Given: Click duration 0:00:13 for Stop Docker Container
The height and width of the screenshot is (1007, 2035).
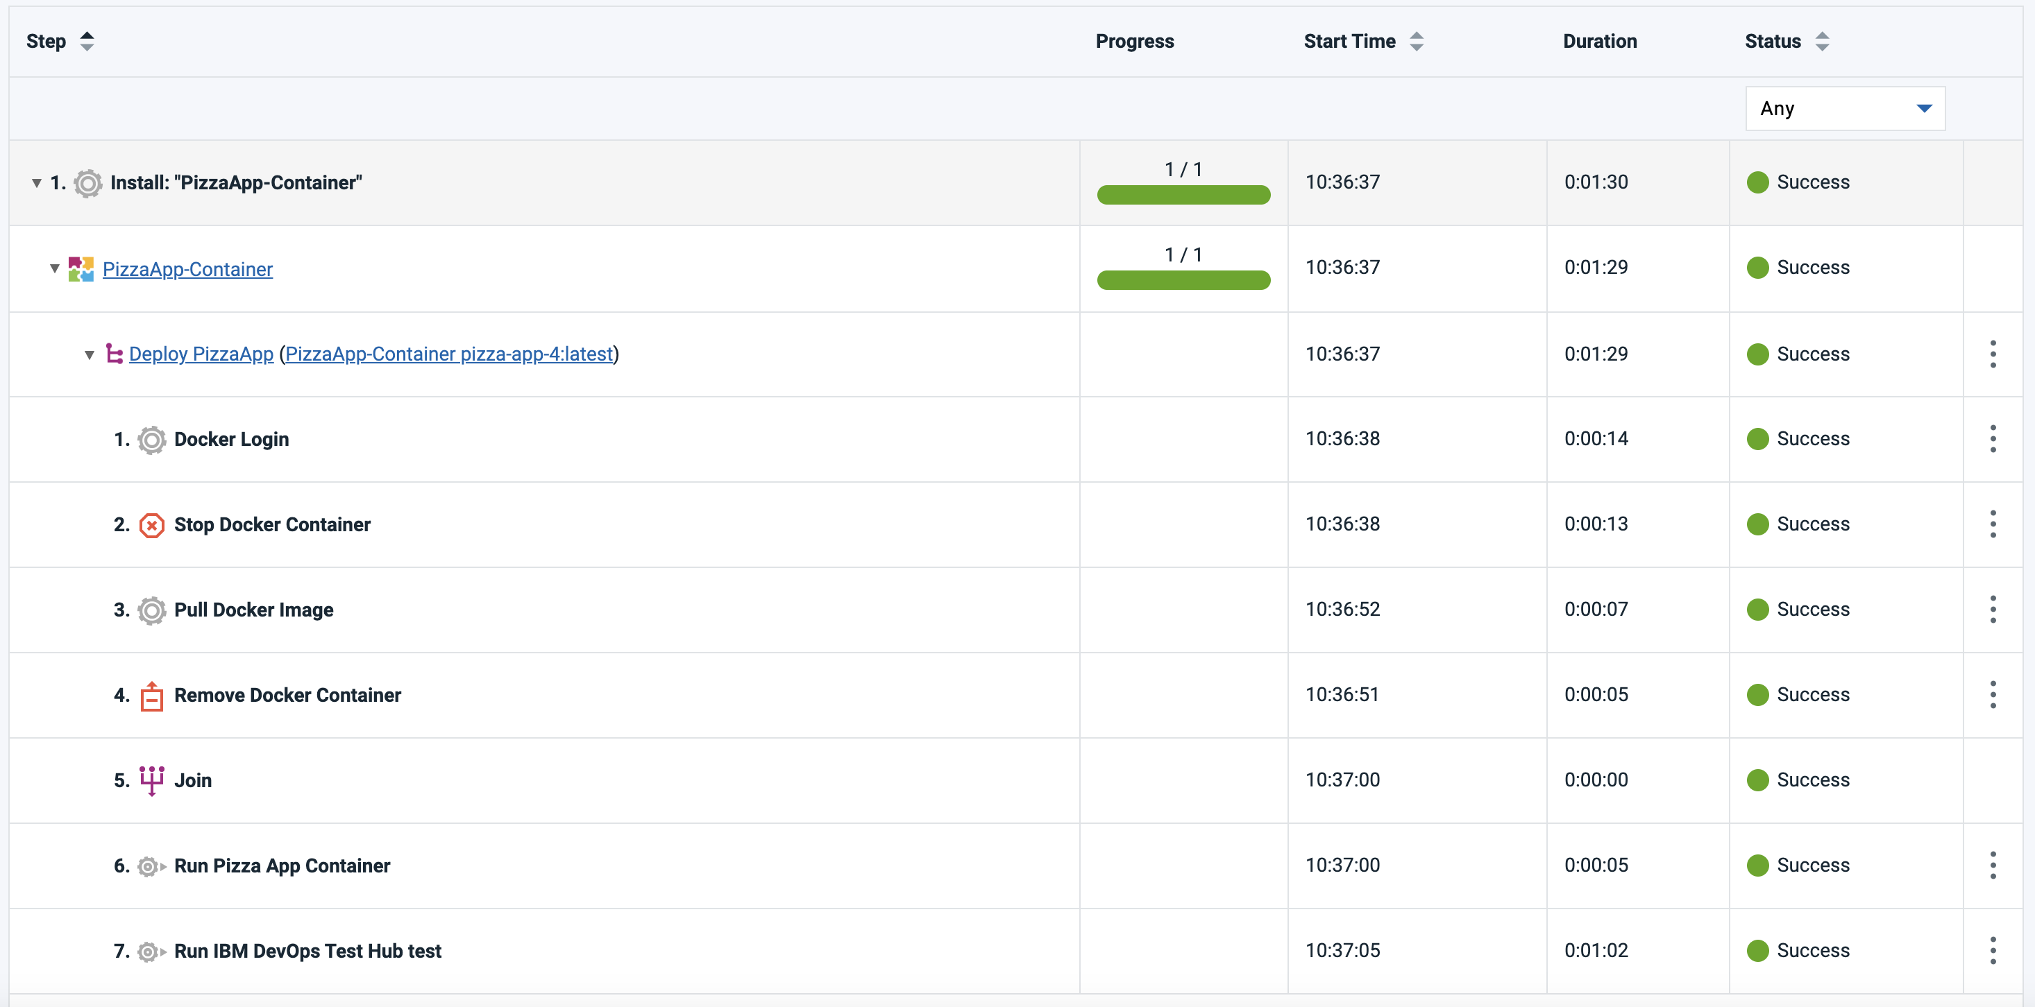Looking at the screenshot, I should point(1596,524).
